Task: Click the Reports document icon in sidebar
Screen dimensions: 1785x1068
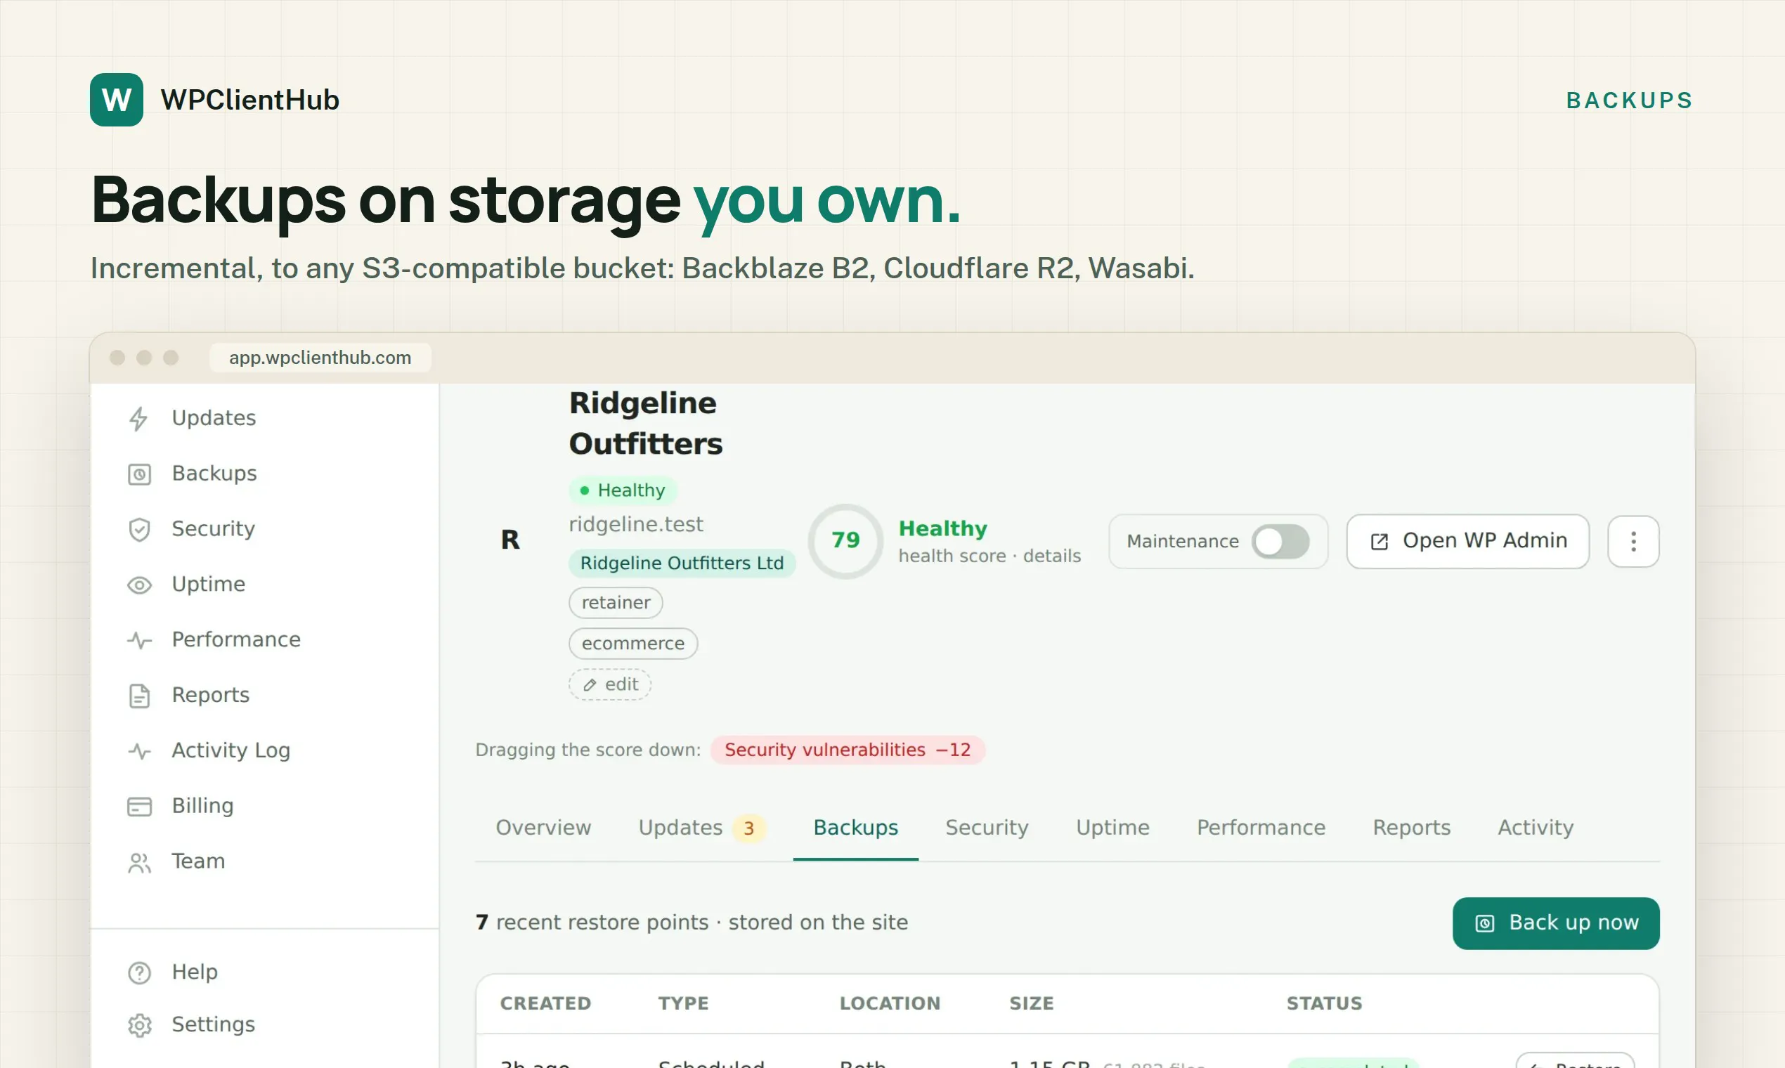Action: pyautogui.click(x=139, y=695)
